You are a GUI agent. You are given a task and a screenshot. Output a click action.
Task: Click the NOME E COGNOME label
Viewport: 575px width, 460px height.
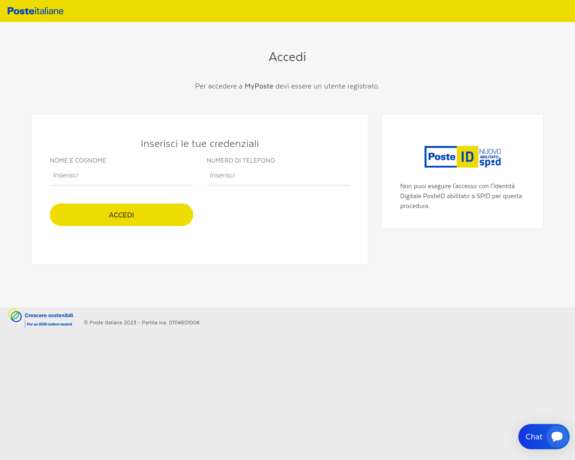78,160
